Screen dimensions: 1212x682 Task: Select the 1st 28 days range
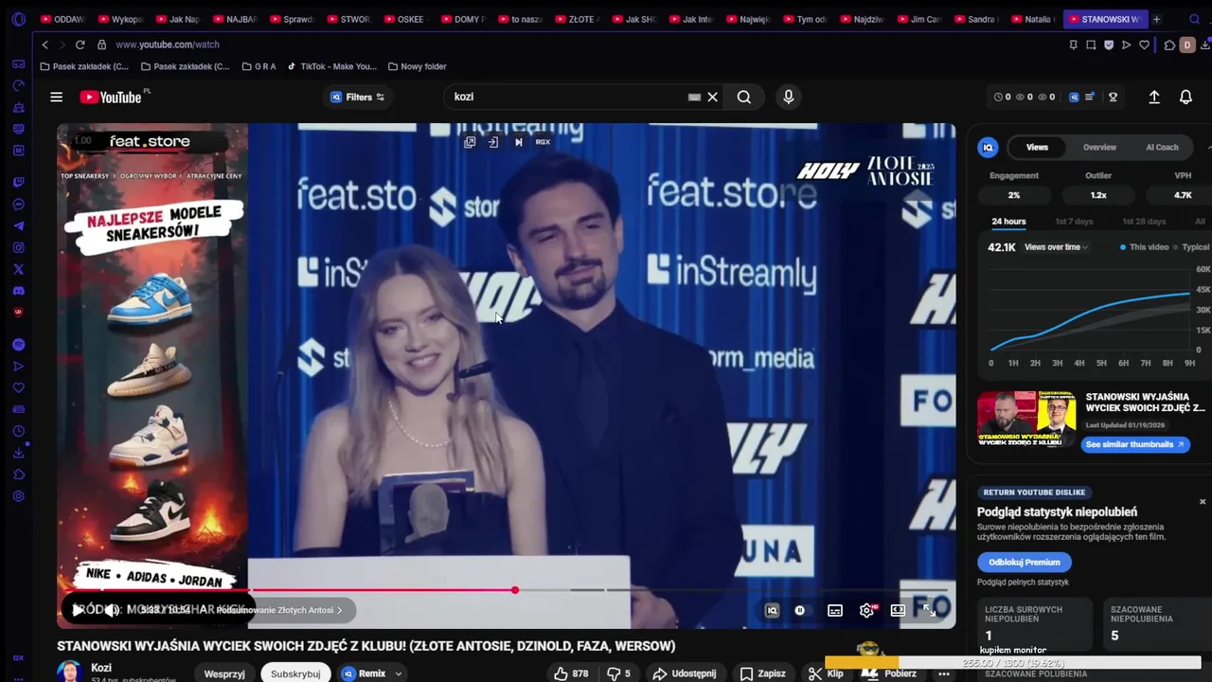pyautogui.click(x=1144, y=222)
